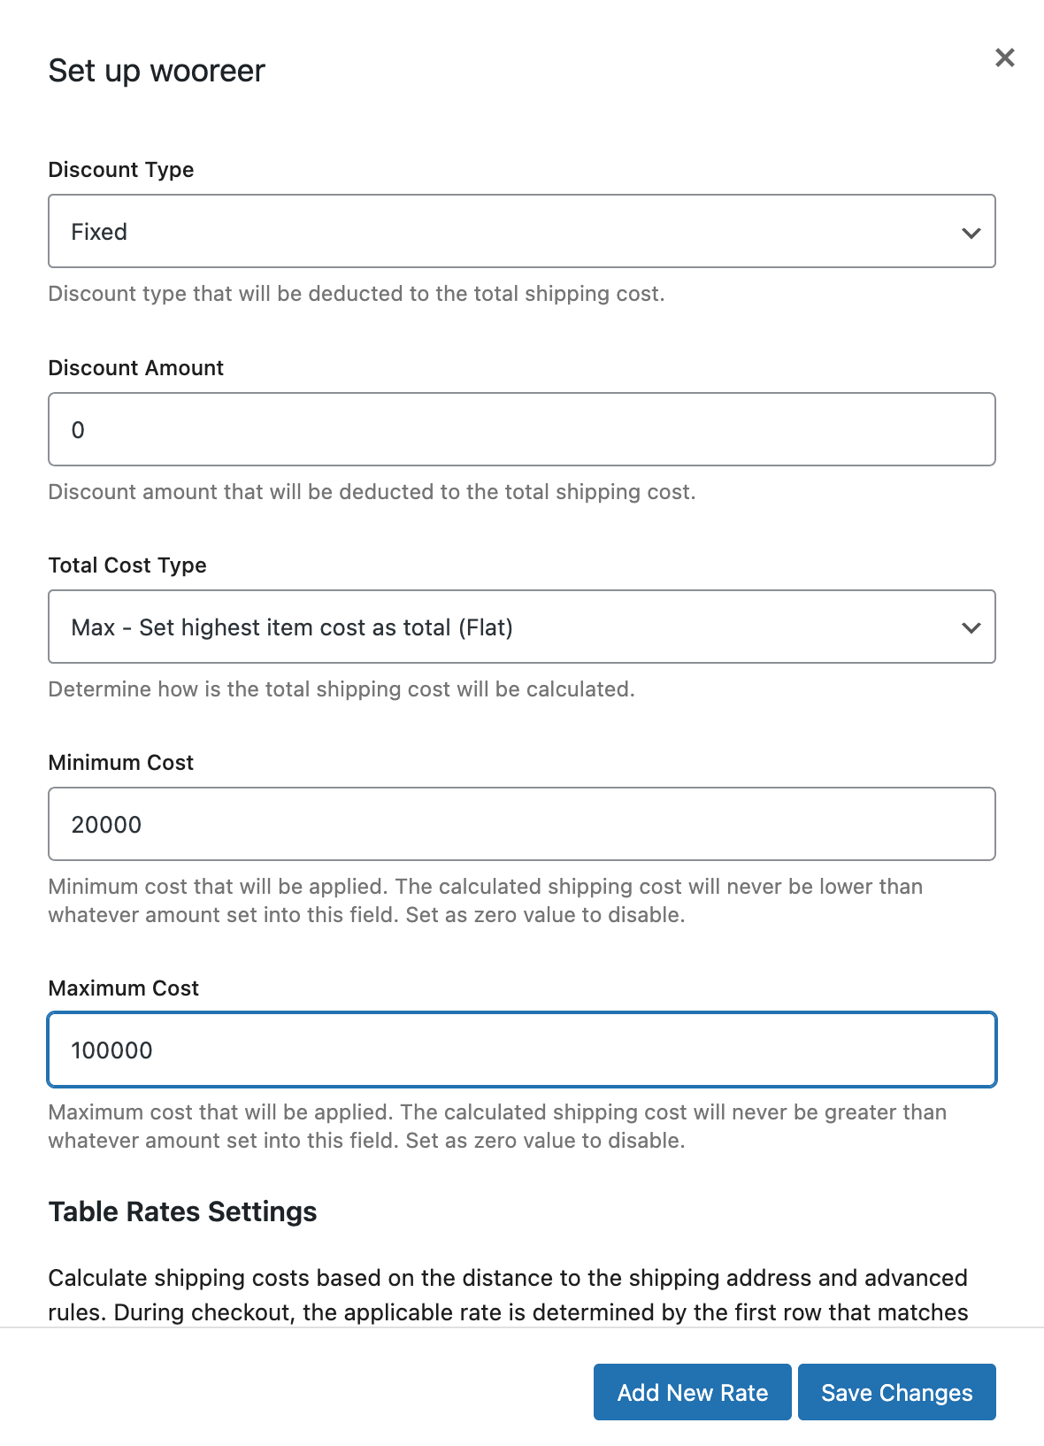The width and height of the screenshot is (1044, 1446).
Task: Click the Set up wooreer dialog title
Action: [157, 71]
